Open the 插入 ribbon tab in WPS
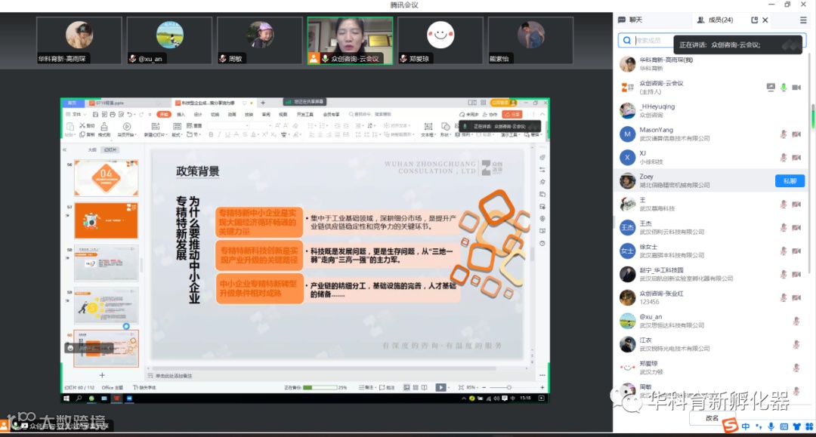816x437 pixels. (181, 114)
